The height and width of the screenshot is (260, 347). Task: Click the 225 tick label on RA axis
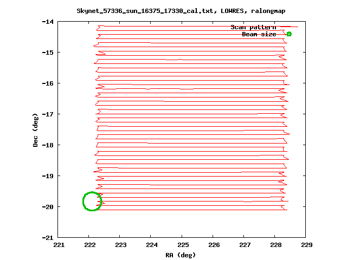[183, 245]
